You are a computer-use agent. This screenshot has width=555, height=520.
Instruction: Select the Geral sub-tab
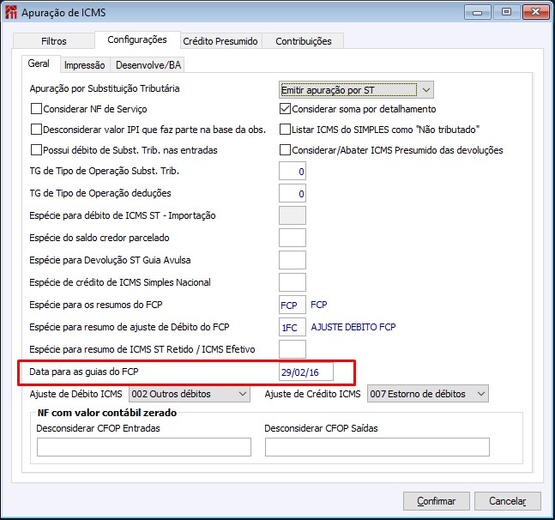click(x=39, y=63)
